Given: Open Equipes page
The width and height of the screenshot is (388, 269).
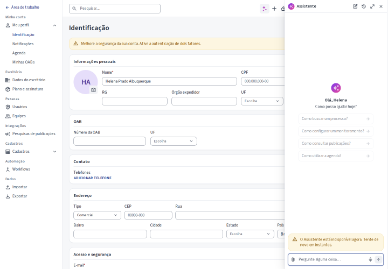Looking at the screenshot, I should click(16, 116).
